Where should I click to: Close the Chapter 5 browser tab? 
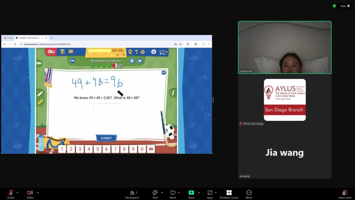(x=46, y=38)
